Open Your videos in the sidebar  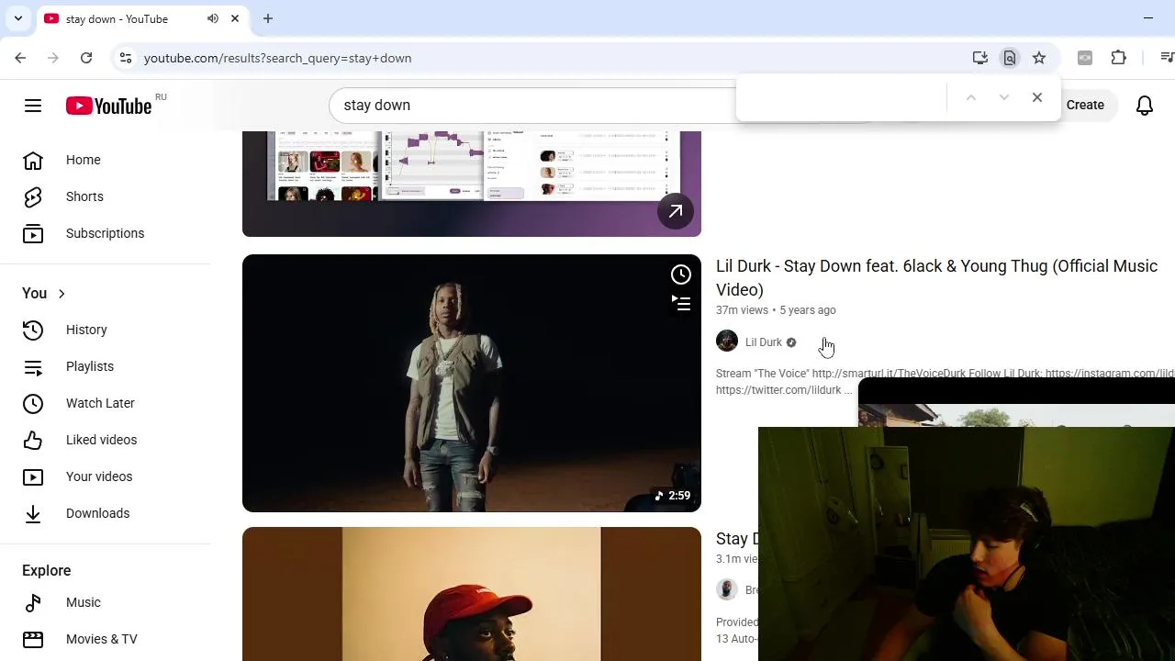pyautogui.click(x=99, y=476)
